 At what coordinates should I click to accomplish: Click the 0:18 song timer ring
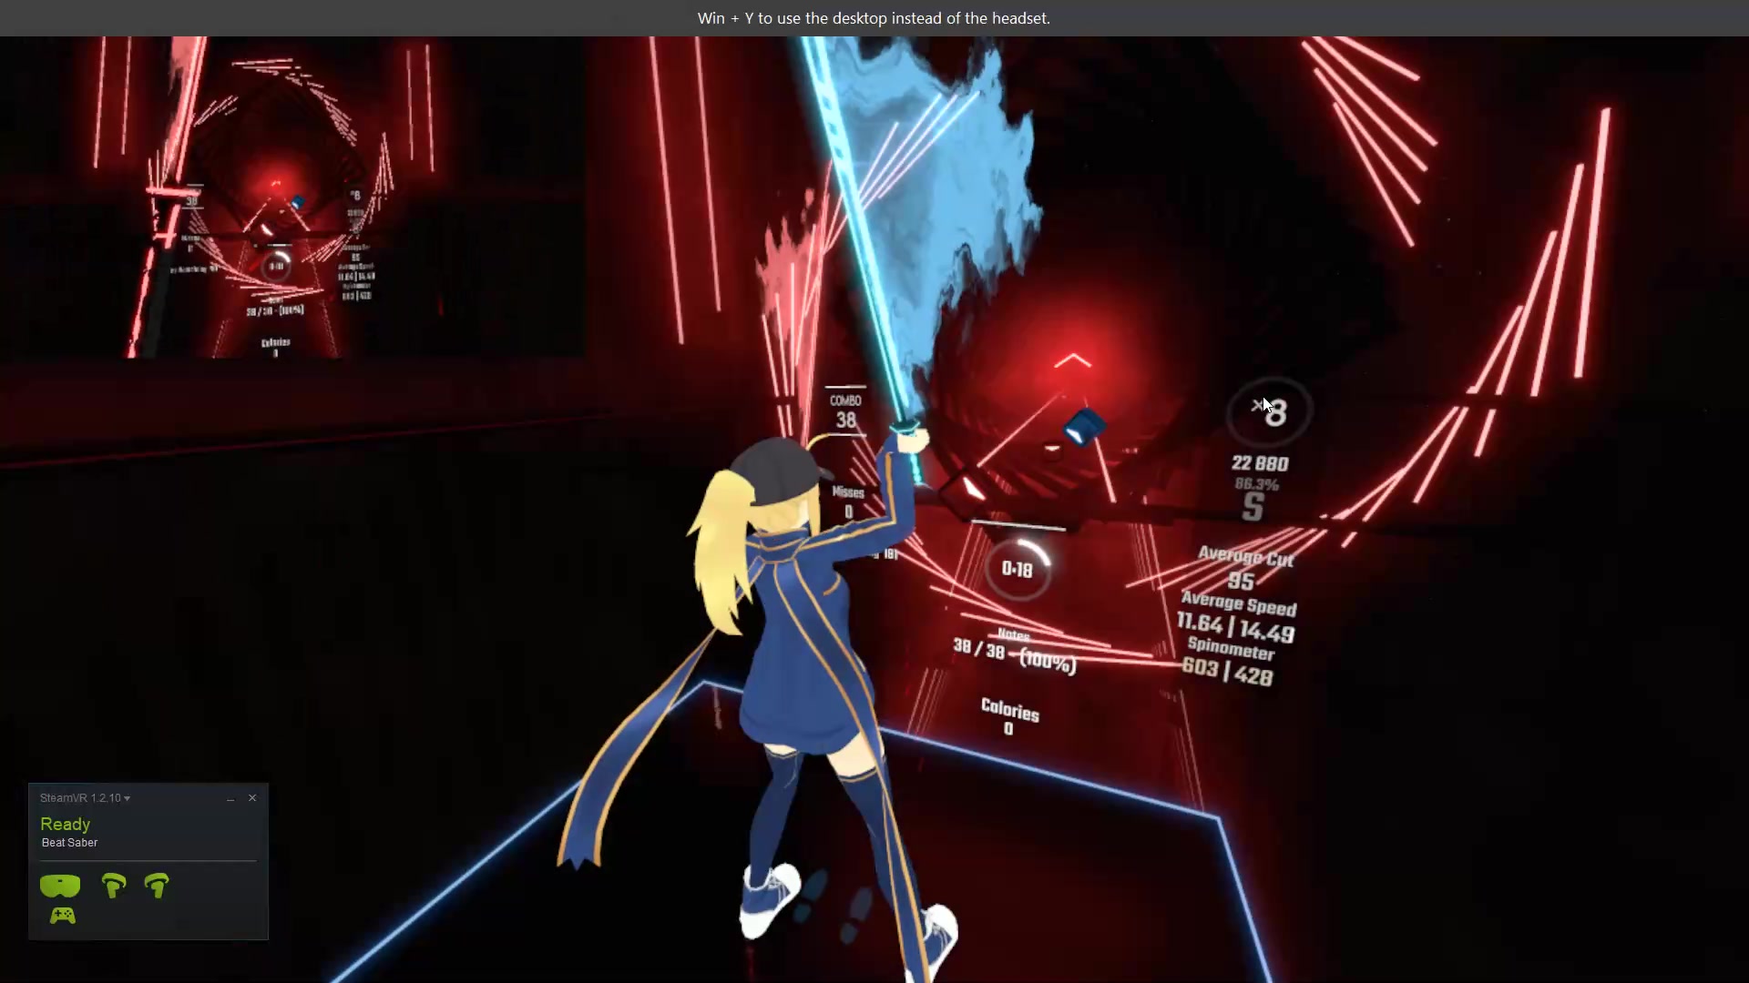[x=1018, y=569]
